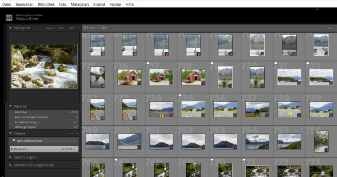The height and width of the screenshot is (177, 337).
Task: Toggle the flag on road photo 735
Action: pyautogui.click(x=180, y=96)
